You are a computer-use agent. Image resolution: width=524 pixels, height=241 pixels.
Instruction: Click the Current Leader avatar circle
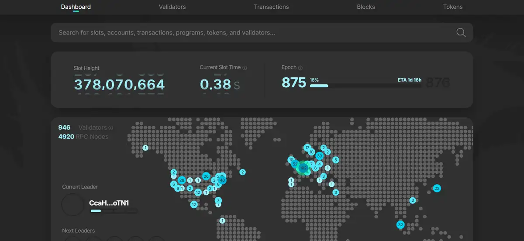click(x=72, y=205)
